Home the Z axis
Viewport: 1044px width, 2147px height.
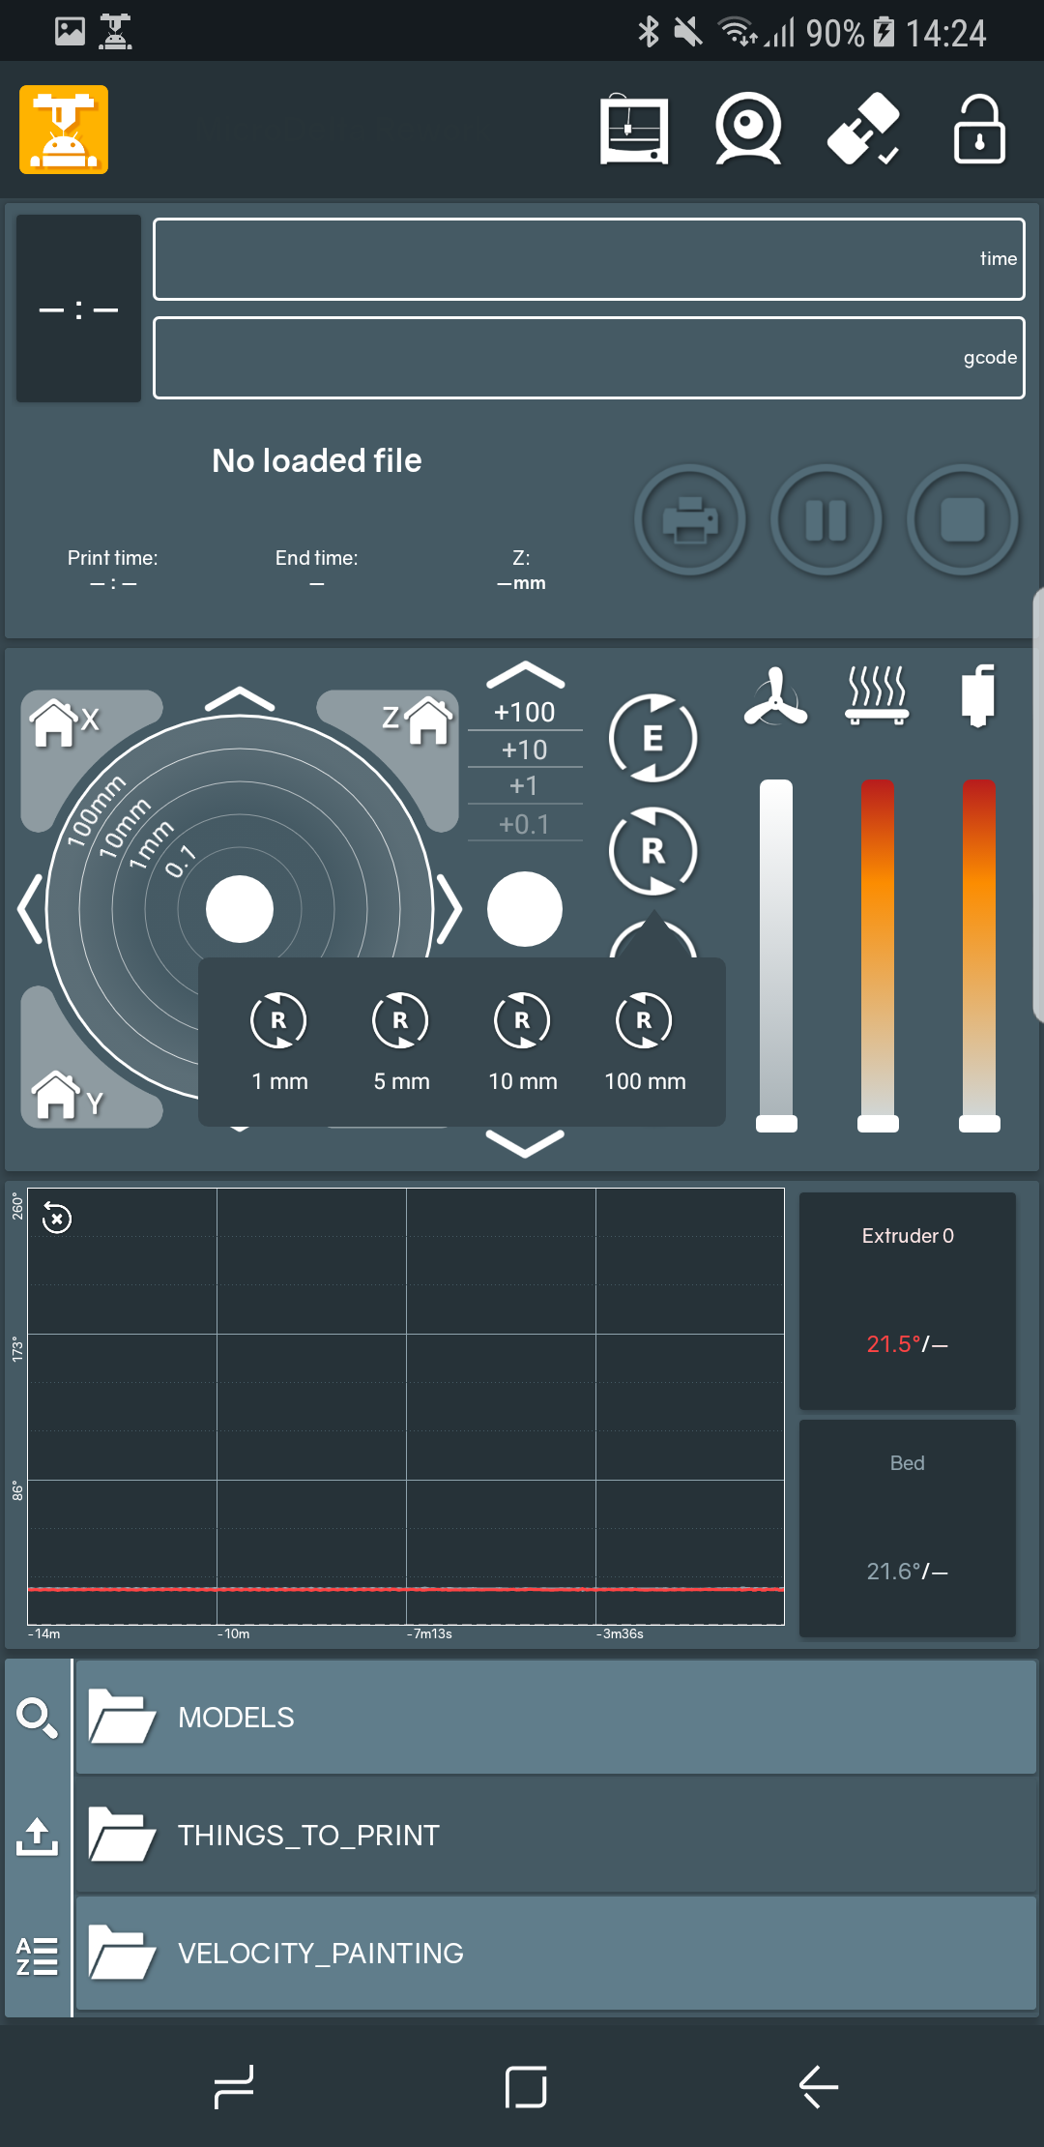[x=419, y=720]
